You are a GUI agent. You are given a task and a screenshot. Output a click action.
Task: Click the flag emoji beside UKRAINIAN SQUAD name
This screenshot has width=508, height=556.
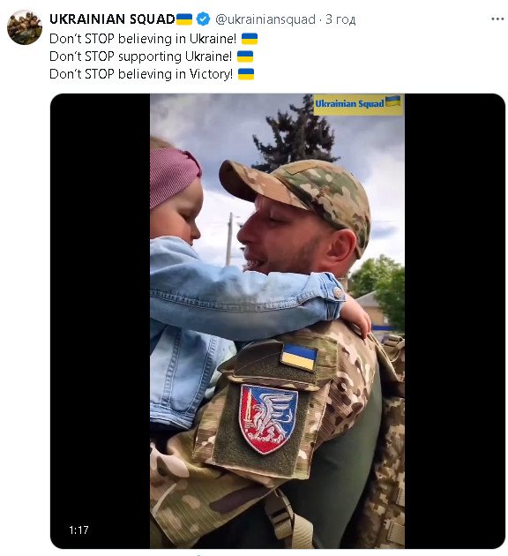184,19
